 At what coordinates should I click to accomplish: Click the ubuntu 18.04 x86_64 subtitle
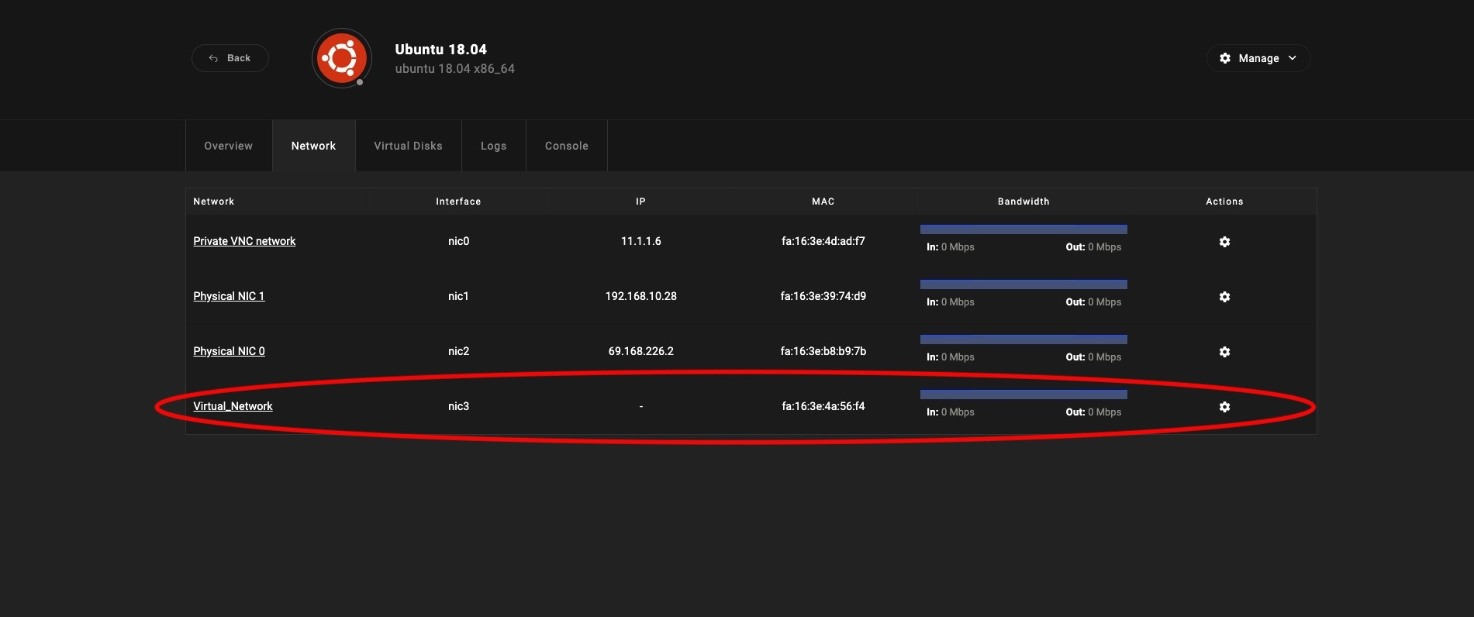[x=455, y=69]
